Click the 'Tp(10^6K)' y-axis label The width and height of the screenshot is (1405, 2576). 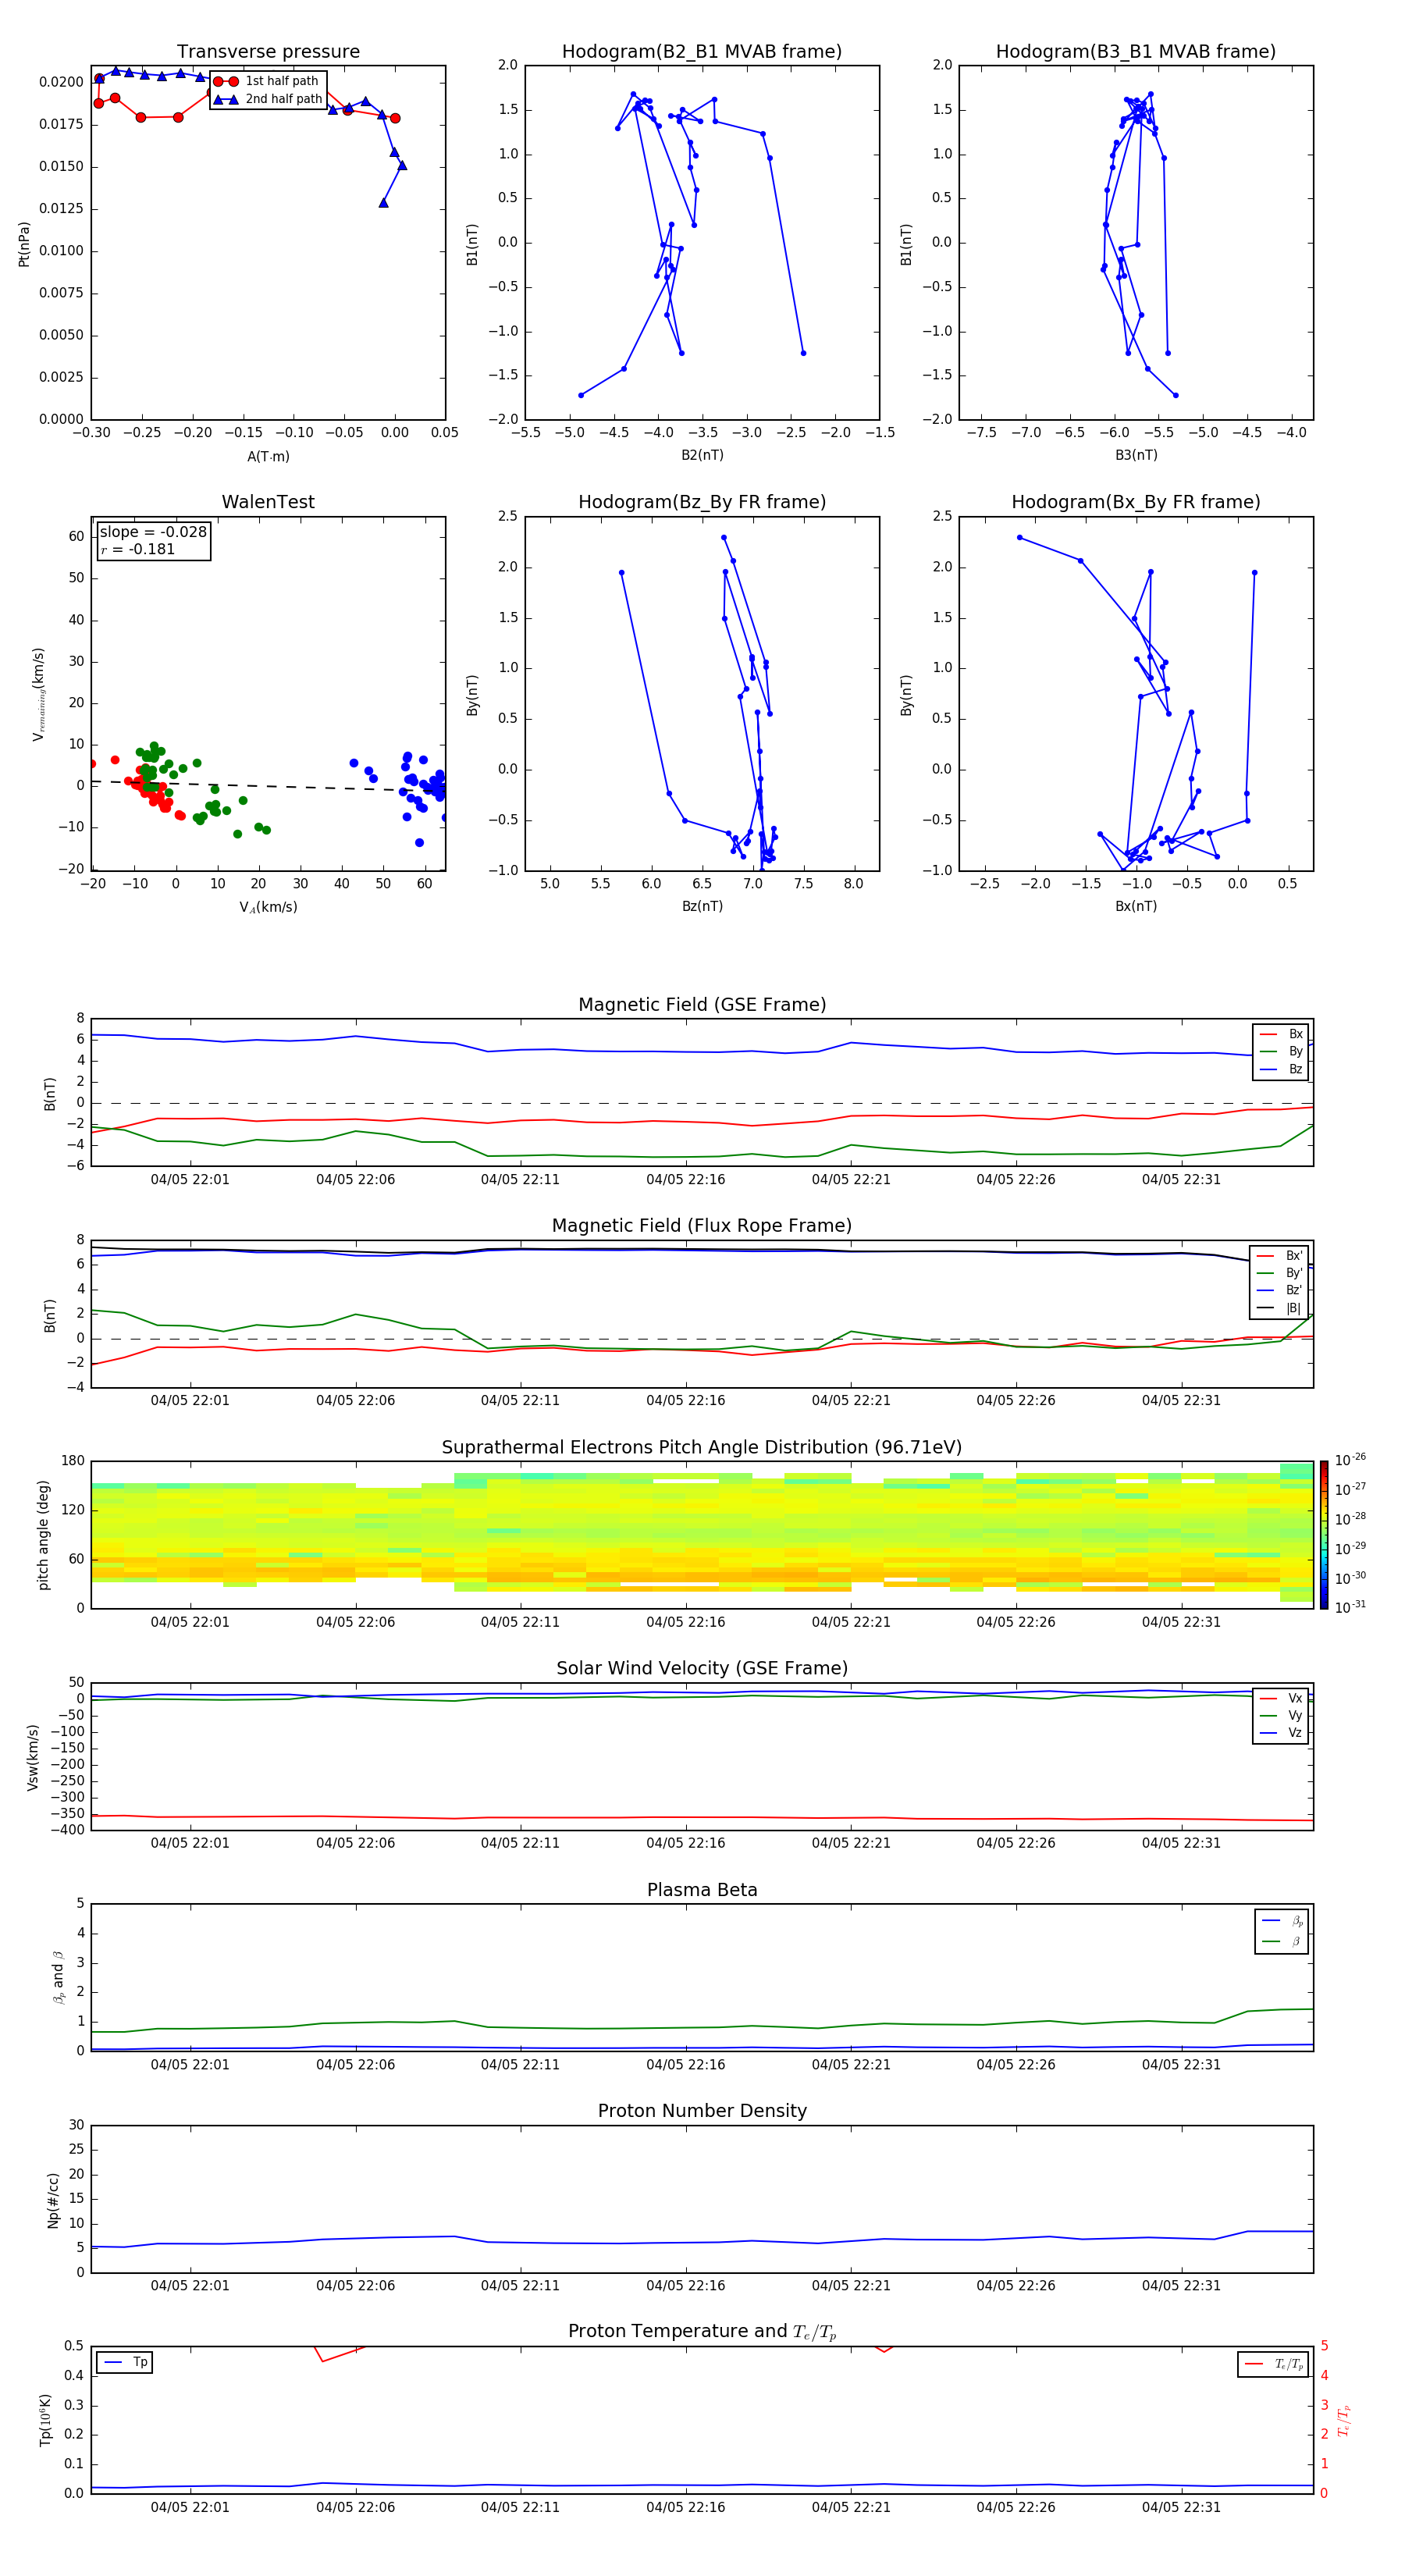45,2420
